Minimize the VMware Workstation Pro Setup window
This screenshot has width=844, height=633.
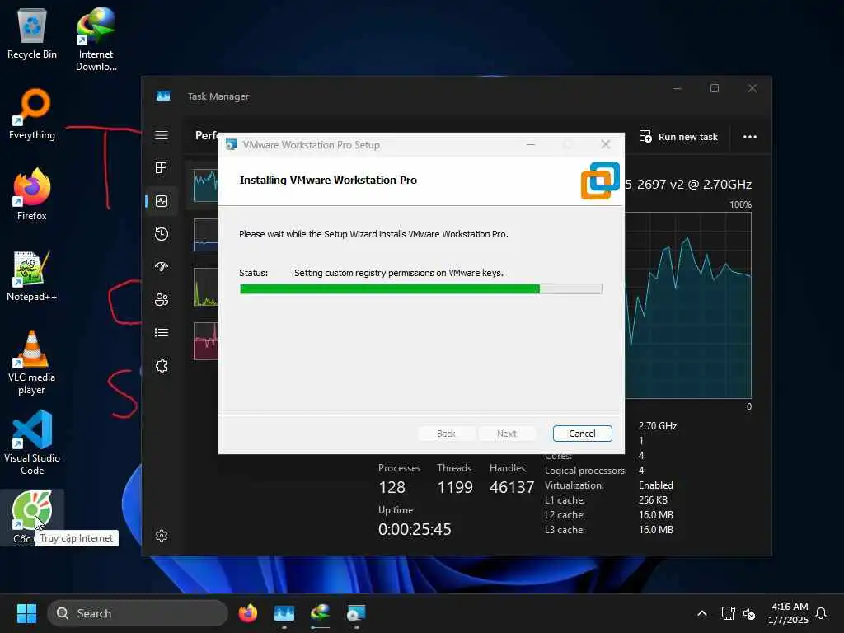click(x=531, y=144)
